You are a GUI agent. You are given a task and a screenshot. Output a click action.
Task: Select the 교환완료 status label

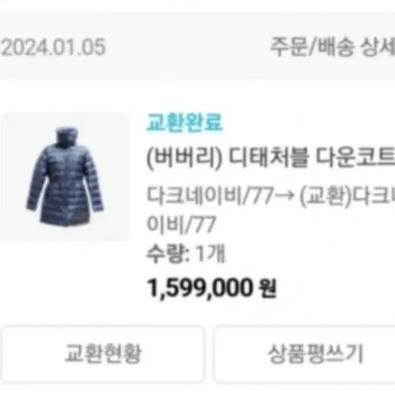coord(184,122)
